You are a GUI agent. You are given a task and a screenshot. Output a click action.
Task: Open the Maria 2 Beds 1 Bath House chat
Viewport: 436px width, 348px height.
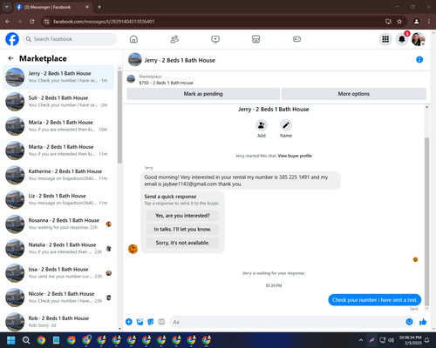[58, 126]
